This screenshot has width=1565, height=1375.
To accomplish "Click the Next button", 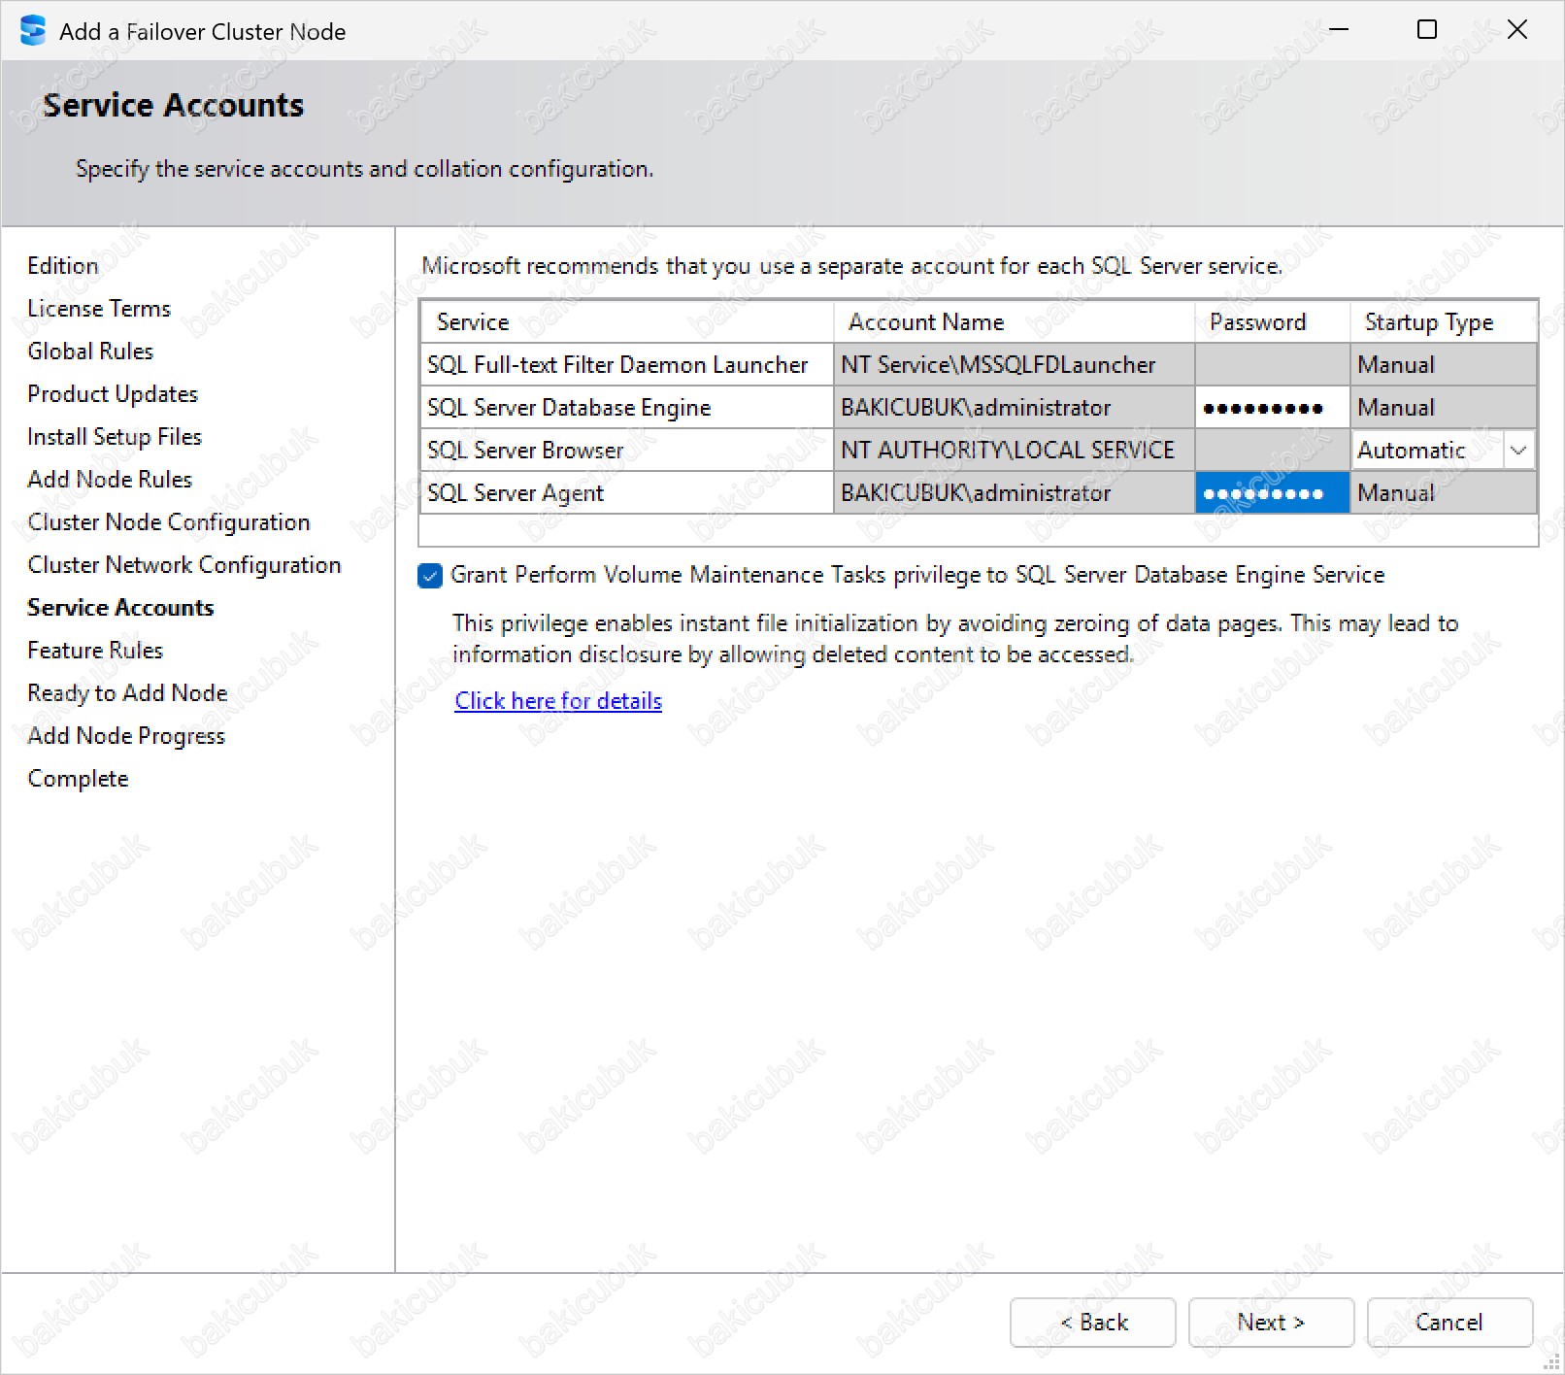I will click(x=1270, y=1322).
